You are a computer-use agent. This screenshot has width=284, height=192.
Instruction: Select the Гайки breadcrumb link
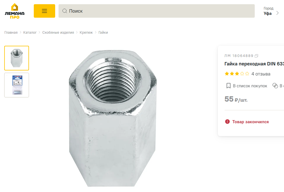103,33
